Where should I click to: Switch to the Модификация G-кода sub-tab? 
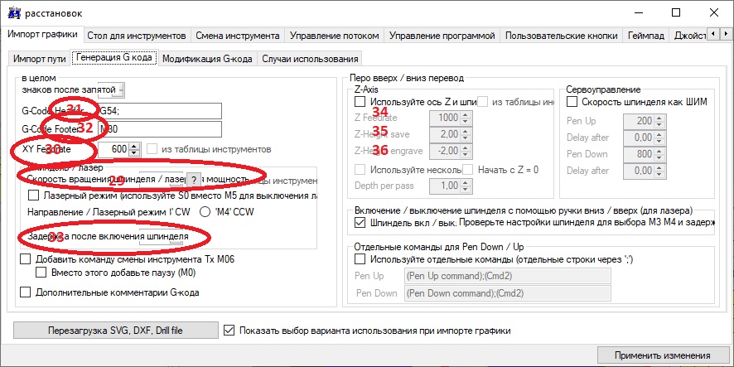tap(207, 59)
